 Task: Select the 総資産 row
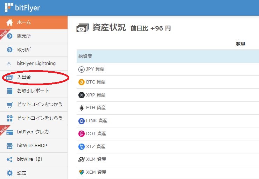[x=168, y=57]
